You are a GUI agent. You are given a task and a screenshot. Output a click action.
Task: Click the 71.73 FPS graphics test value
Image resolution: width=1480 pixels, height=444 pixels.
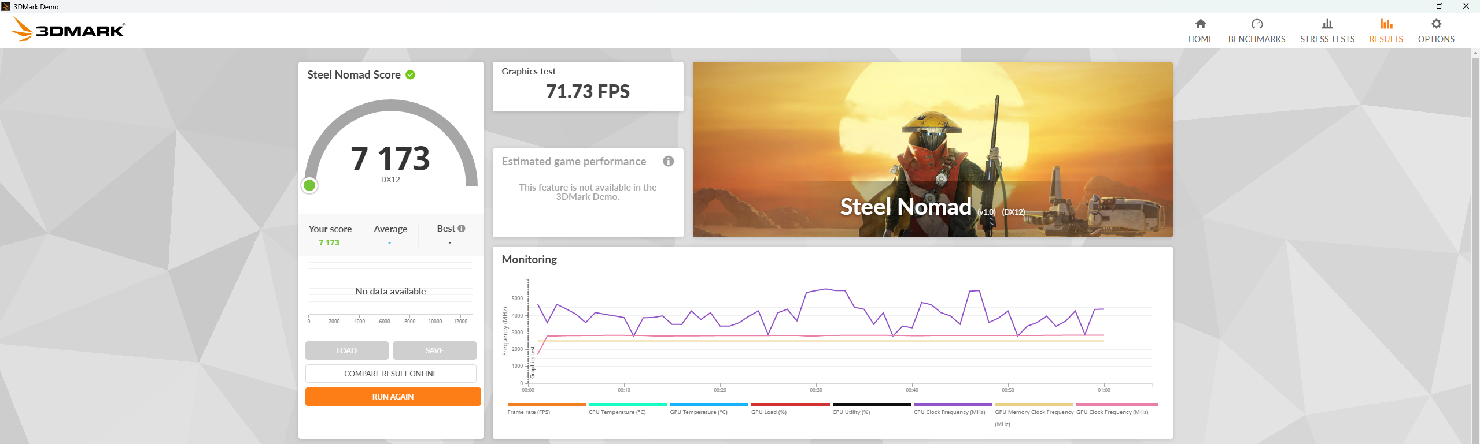[x=588, y=91]
